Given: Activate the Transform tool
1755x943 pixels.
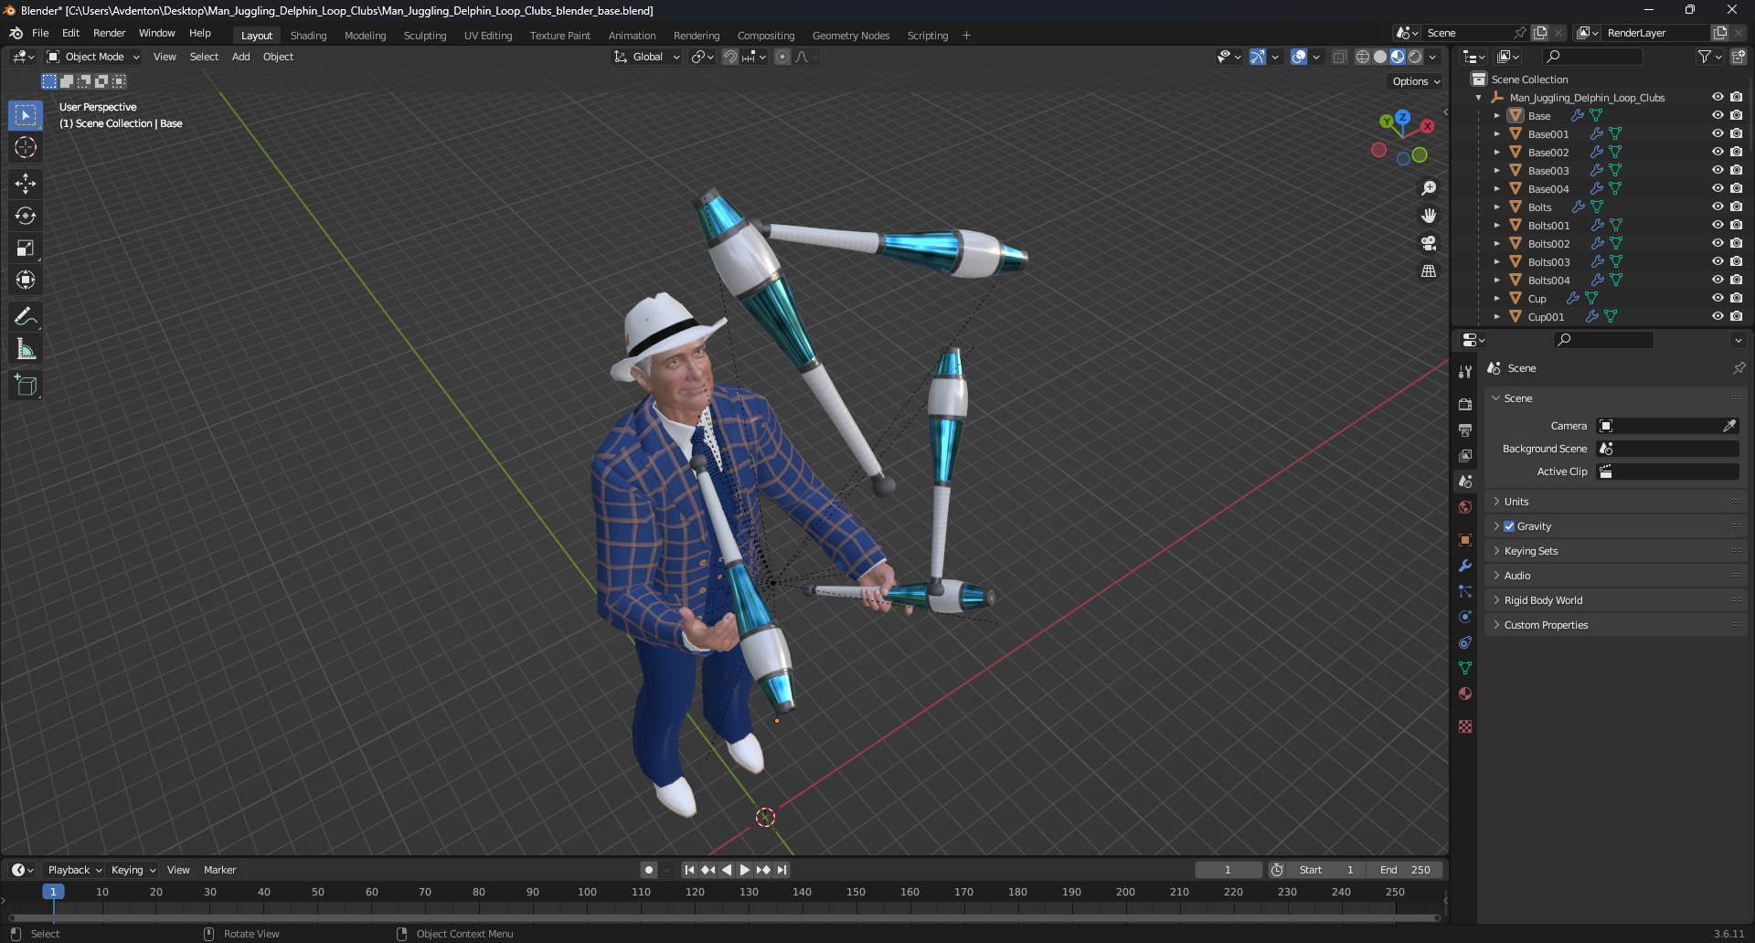Looking at the screenshot, I should tap(26, 280).
